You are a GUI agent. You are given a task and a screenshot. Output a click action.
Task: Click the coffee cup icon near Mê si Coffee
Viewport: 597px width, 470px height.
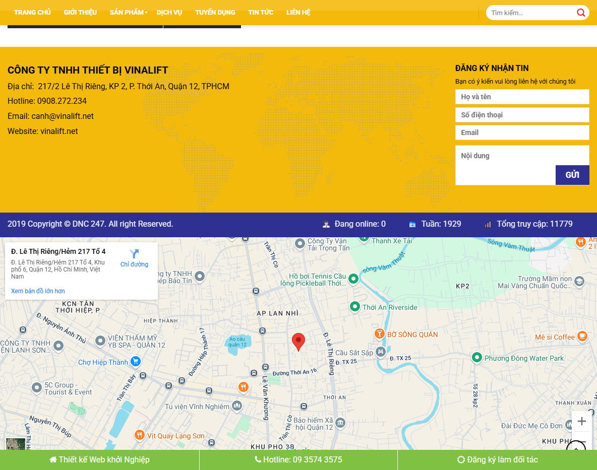583,337
